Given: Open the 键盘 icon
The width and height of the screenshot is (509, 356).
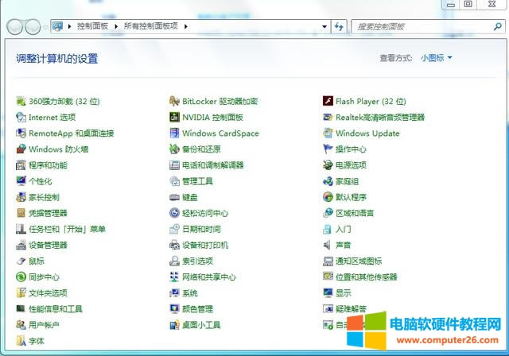Looking at the screenshot, I should pyautogui.click(x=174, y=197).
